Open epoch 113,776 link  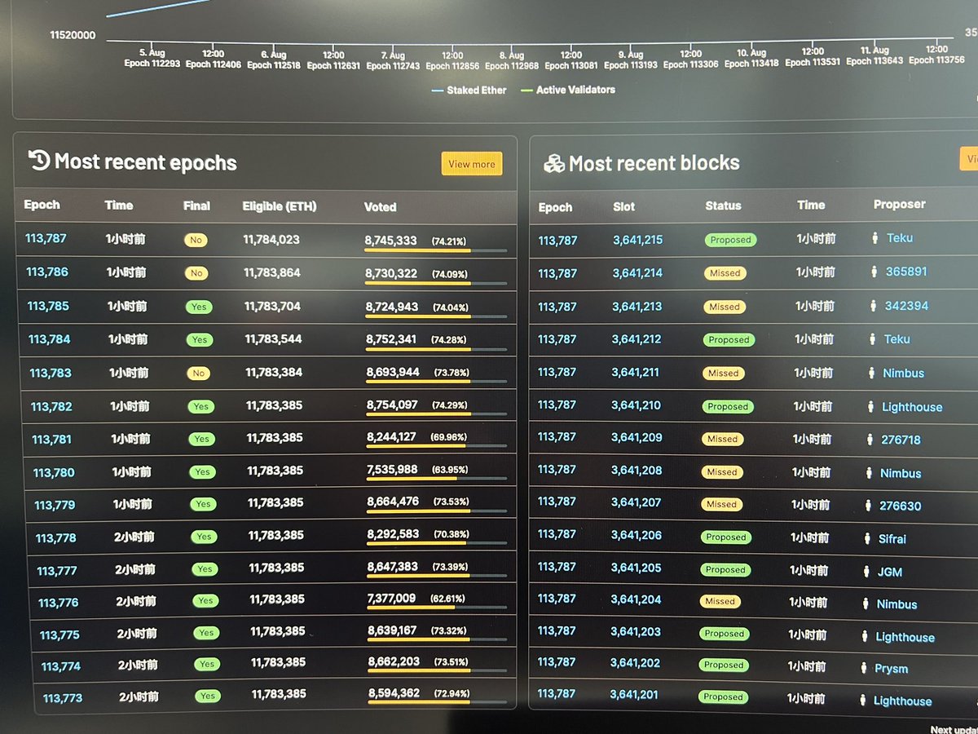(x=59, y=603)
